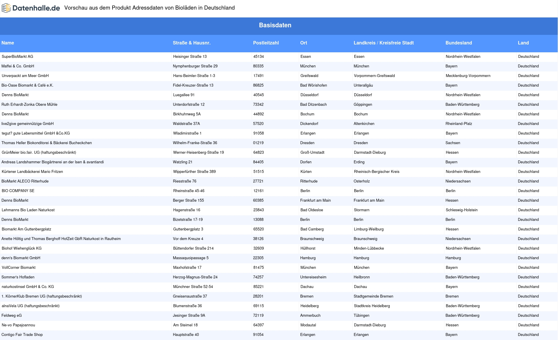Select Thomas Heller Biokonditorei & Bäckerei Bucheckchen
Screen dimensions: 558x340
[x=46, y=143]
